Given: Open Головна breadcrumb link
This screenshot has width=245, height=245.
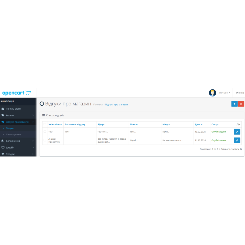Looking at the screenshot, I should [x=98, y=104].
